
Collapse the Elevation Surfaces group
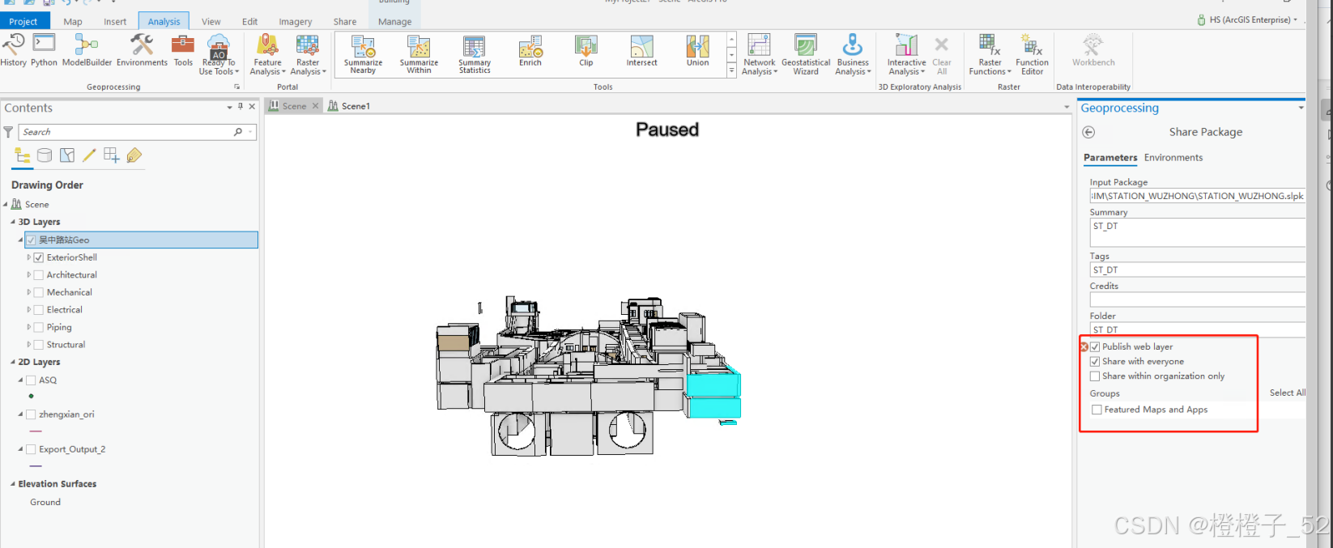coord(13,484)
